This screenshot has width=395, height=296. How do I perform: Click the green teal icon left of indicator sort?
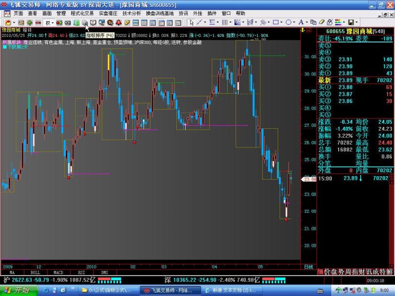pyautogui.click(x=76, y=23)
